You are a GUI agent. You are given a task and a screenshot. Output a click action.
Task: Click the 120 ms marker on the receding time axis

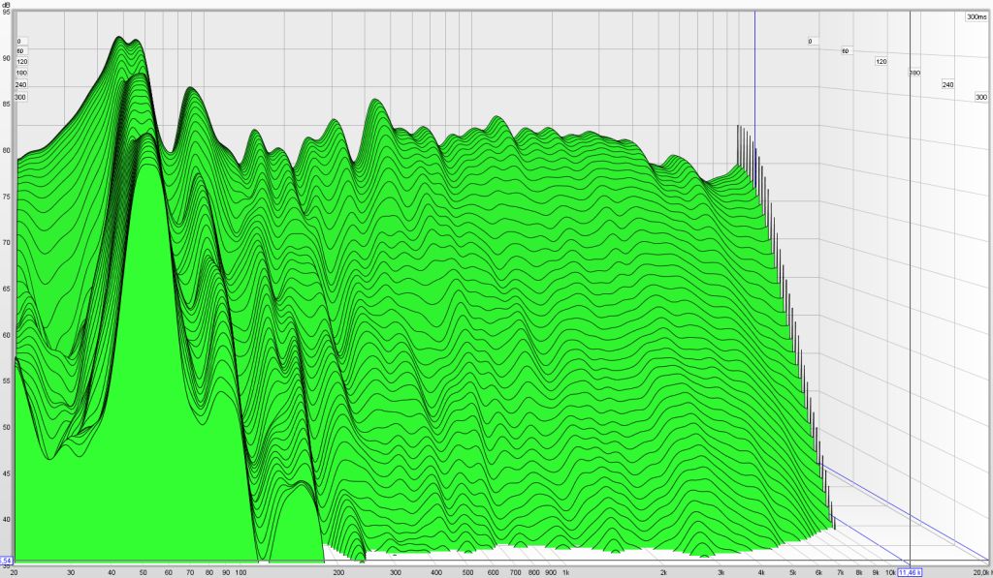(881, 61)
